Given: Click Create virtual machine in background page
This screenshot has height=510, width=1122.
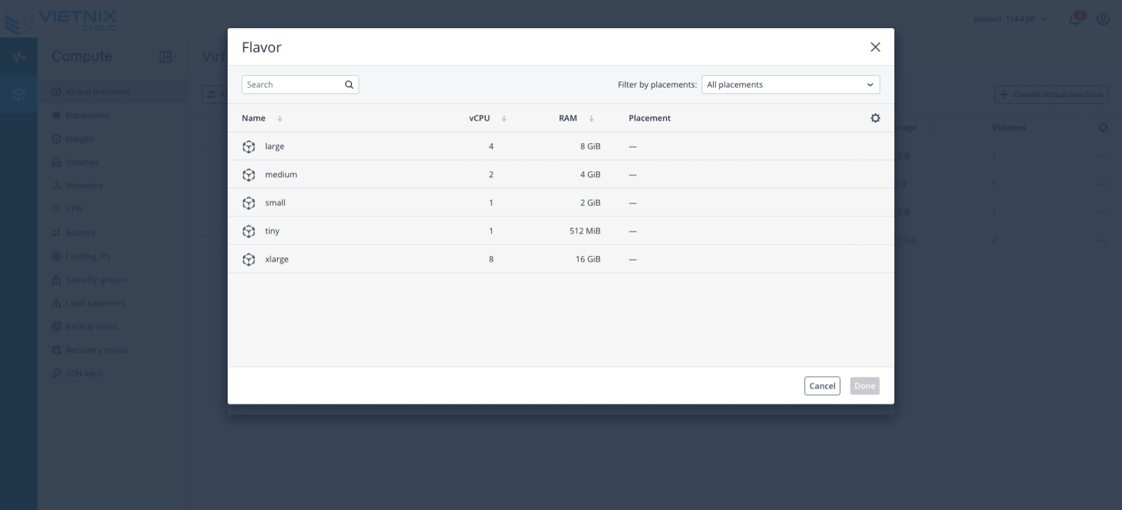Looking at the screenshot, I should [x=1051, y=94].
